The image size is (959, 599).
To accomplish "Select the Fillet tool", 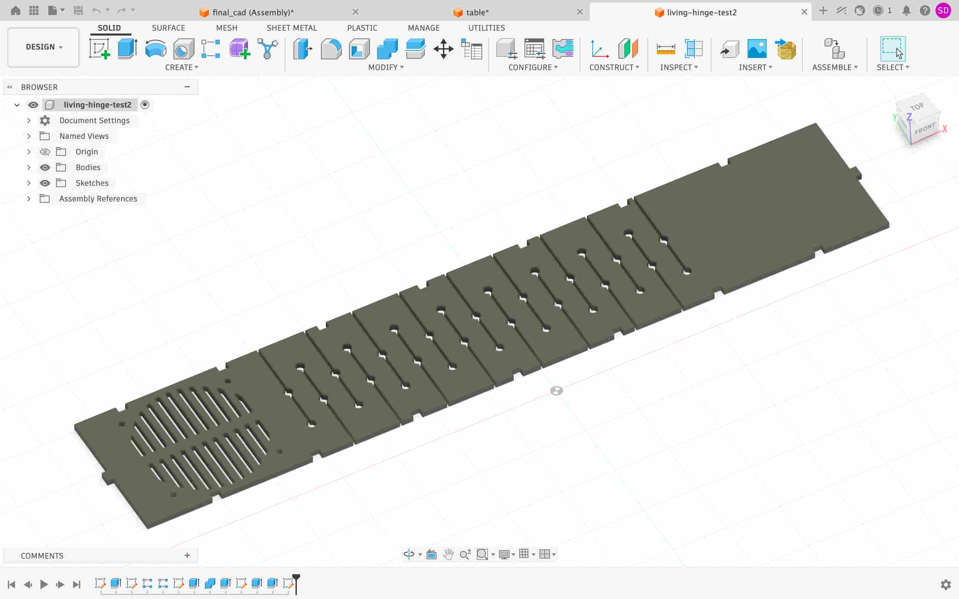I will (331, 49).
